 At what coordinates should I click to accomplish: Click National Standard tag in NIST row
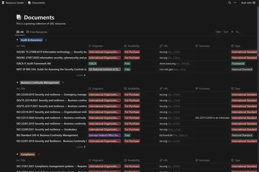tap(242, 69)
